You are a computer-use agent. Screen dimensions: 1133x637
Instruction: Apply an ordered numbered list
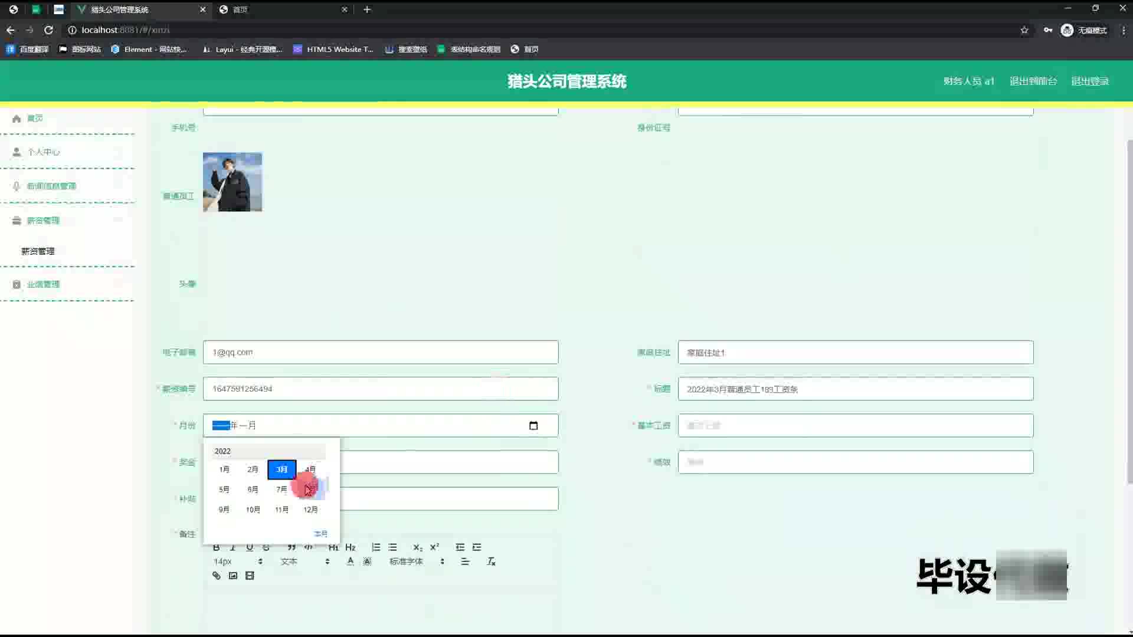pos(376,547)
